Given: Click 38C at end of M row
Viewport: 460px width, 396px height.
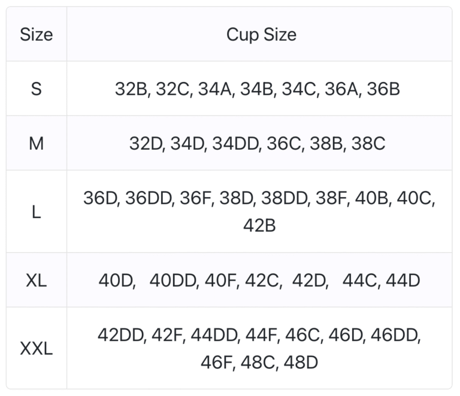Looking at the screenshot, I should (368, 143).
